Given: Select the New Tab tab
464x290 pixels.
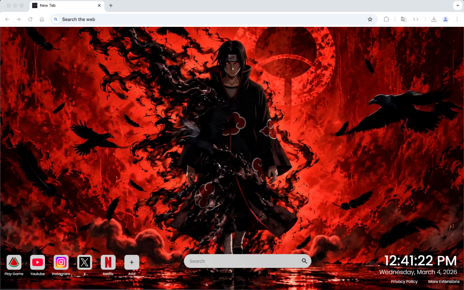Looking at the screenshot, I should 67,5.
